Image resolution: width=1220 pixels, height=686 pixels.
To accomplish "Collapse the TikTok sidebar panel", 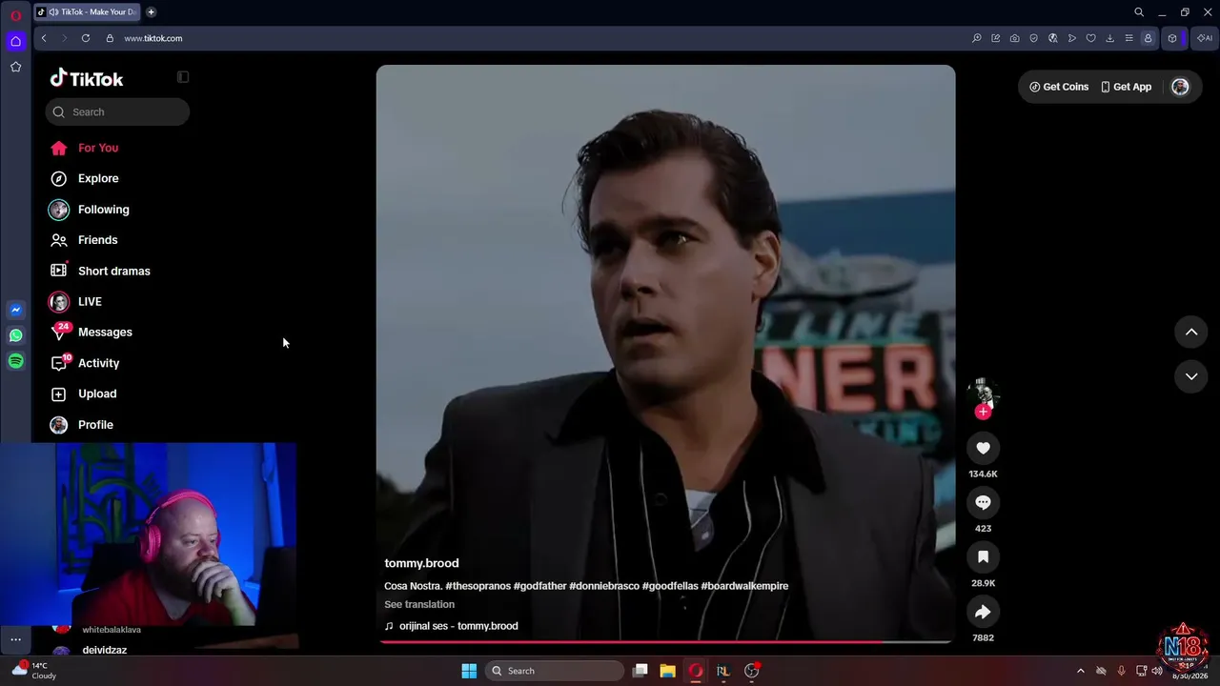I will [183, 77].
